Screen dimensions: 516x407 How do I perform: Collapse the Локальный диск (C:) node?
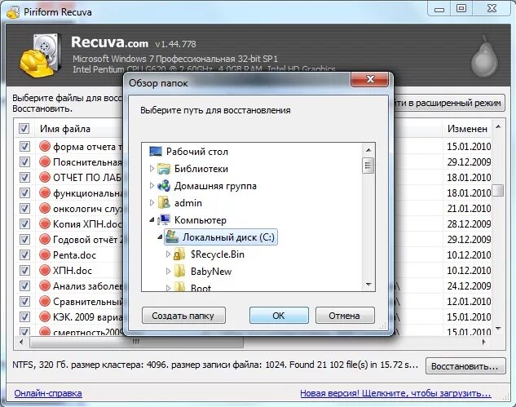coord(160,237)
